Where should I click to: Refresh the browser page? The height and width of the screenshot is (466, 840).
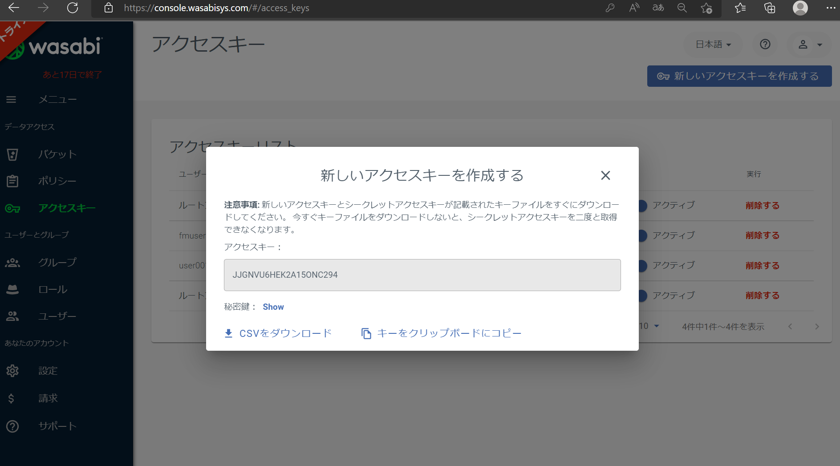point(73,8)
